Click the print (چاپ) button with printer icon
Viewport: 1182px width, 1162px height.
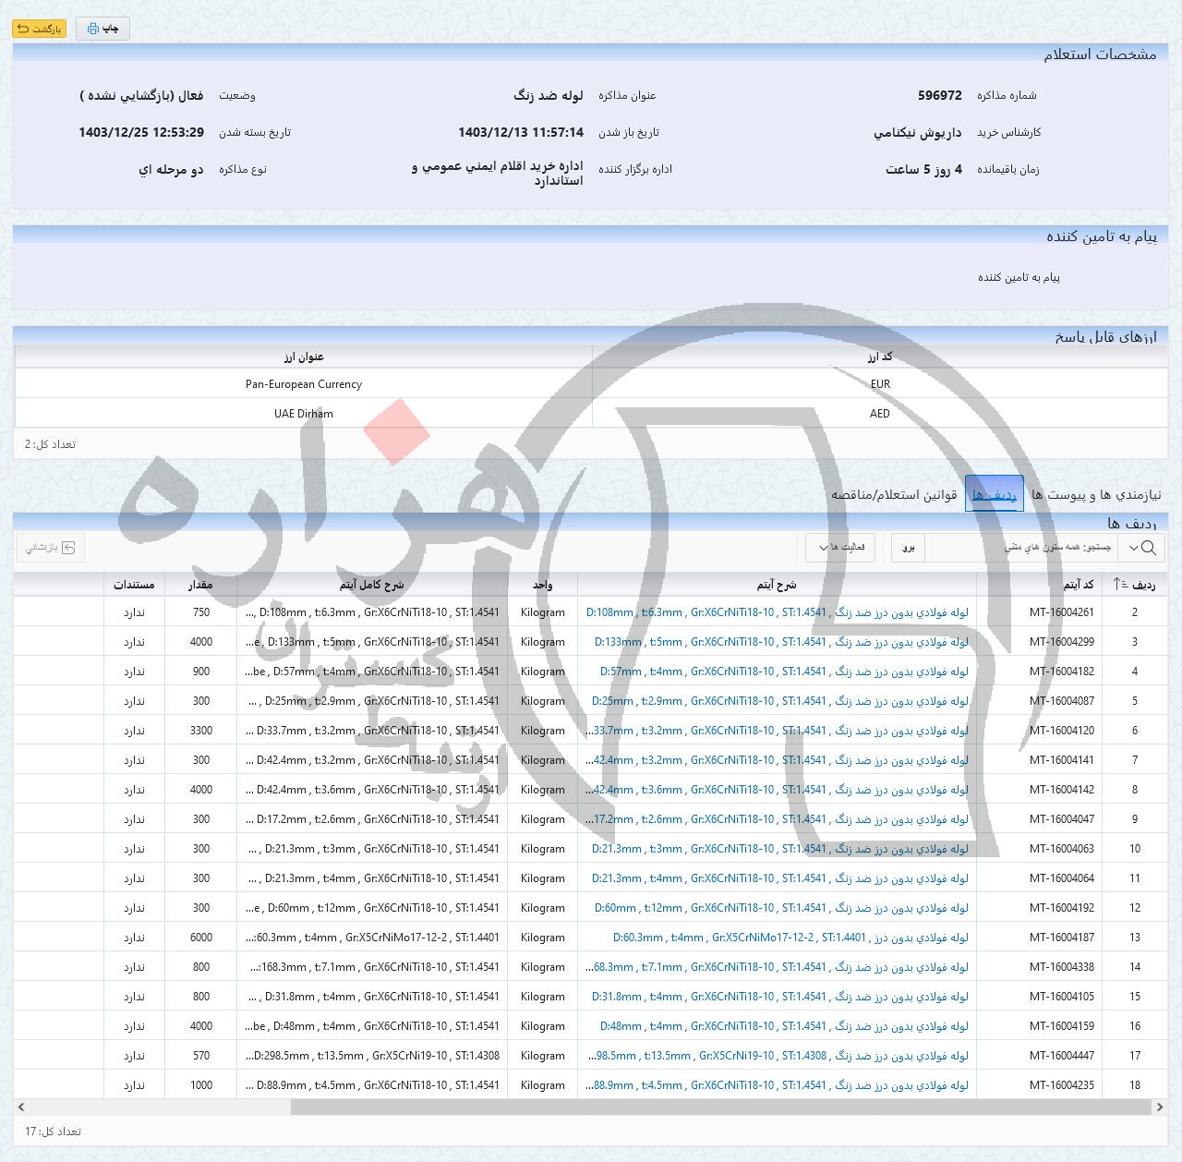click(103, 29)
